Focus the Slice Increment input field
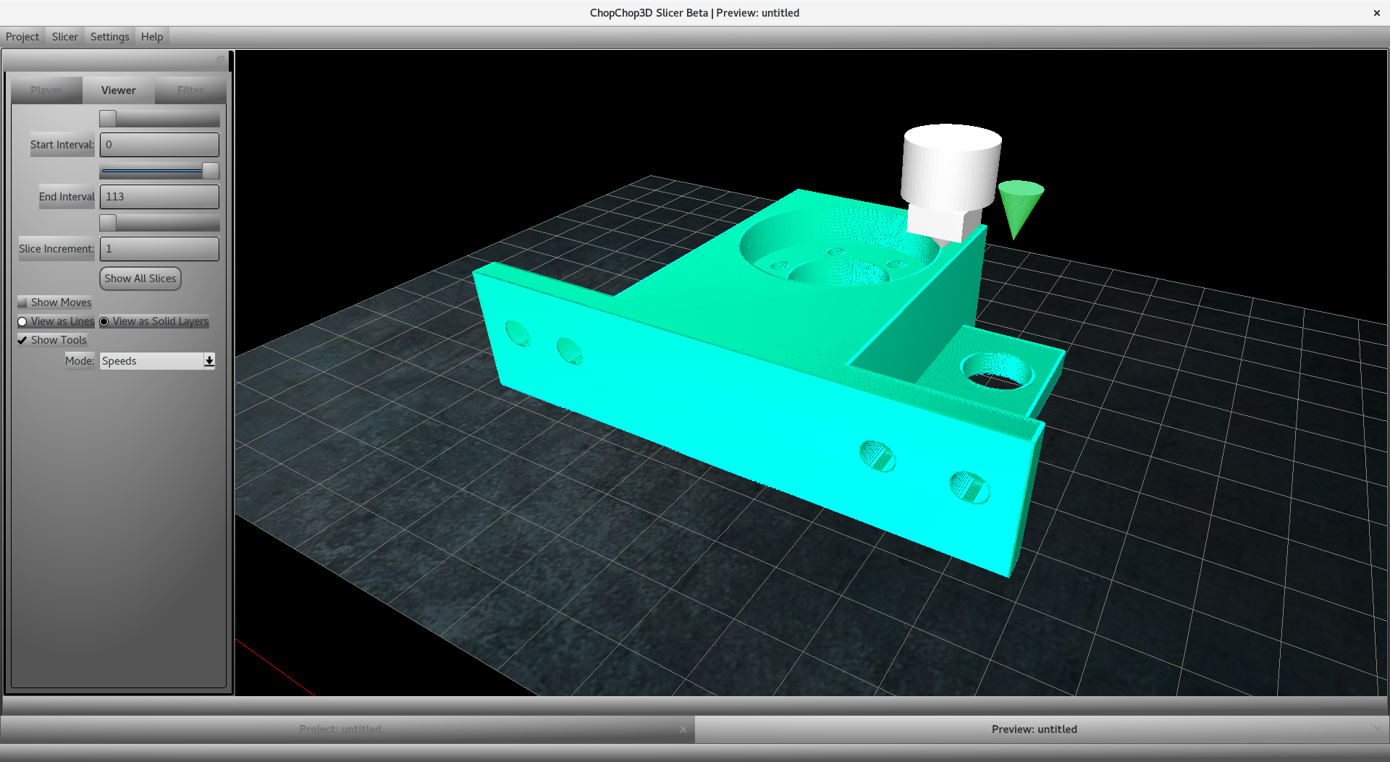Viewport: 1390px width, 762px height. point(159,249)
